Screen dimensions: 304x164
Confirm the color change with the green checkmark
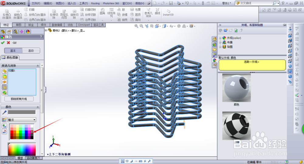(x=3, y=43)
